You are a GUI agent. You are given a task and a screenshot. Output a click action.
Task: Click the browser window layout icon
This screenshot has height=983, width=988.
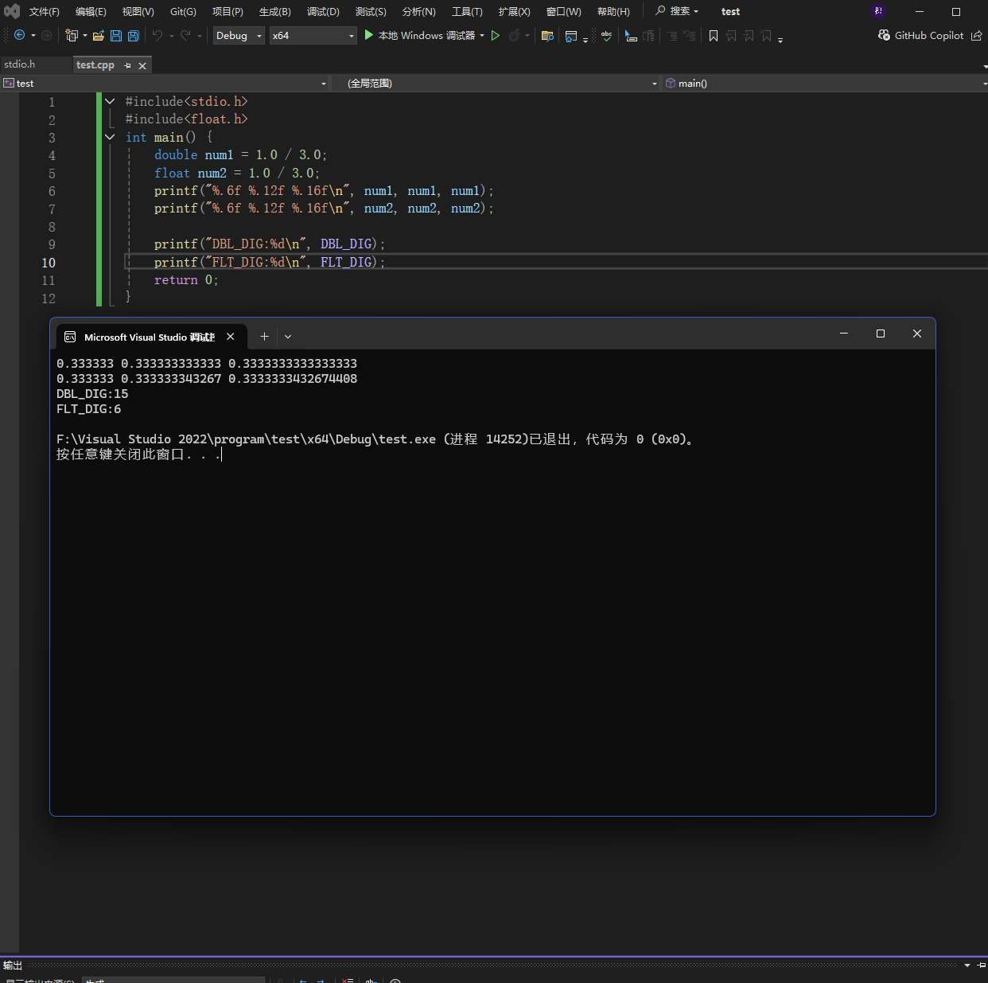click(571, 35)
